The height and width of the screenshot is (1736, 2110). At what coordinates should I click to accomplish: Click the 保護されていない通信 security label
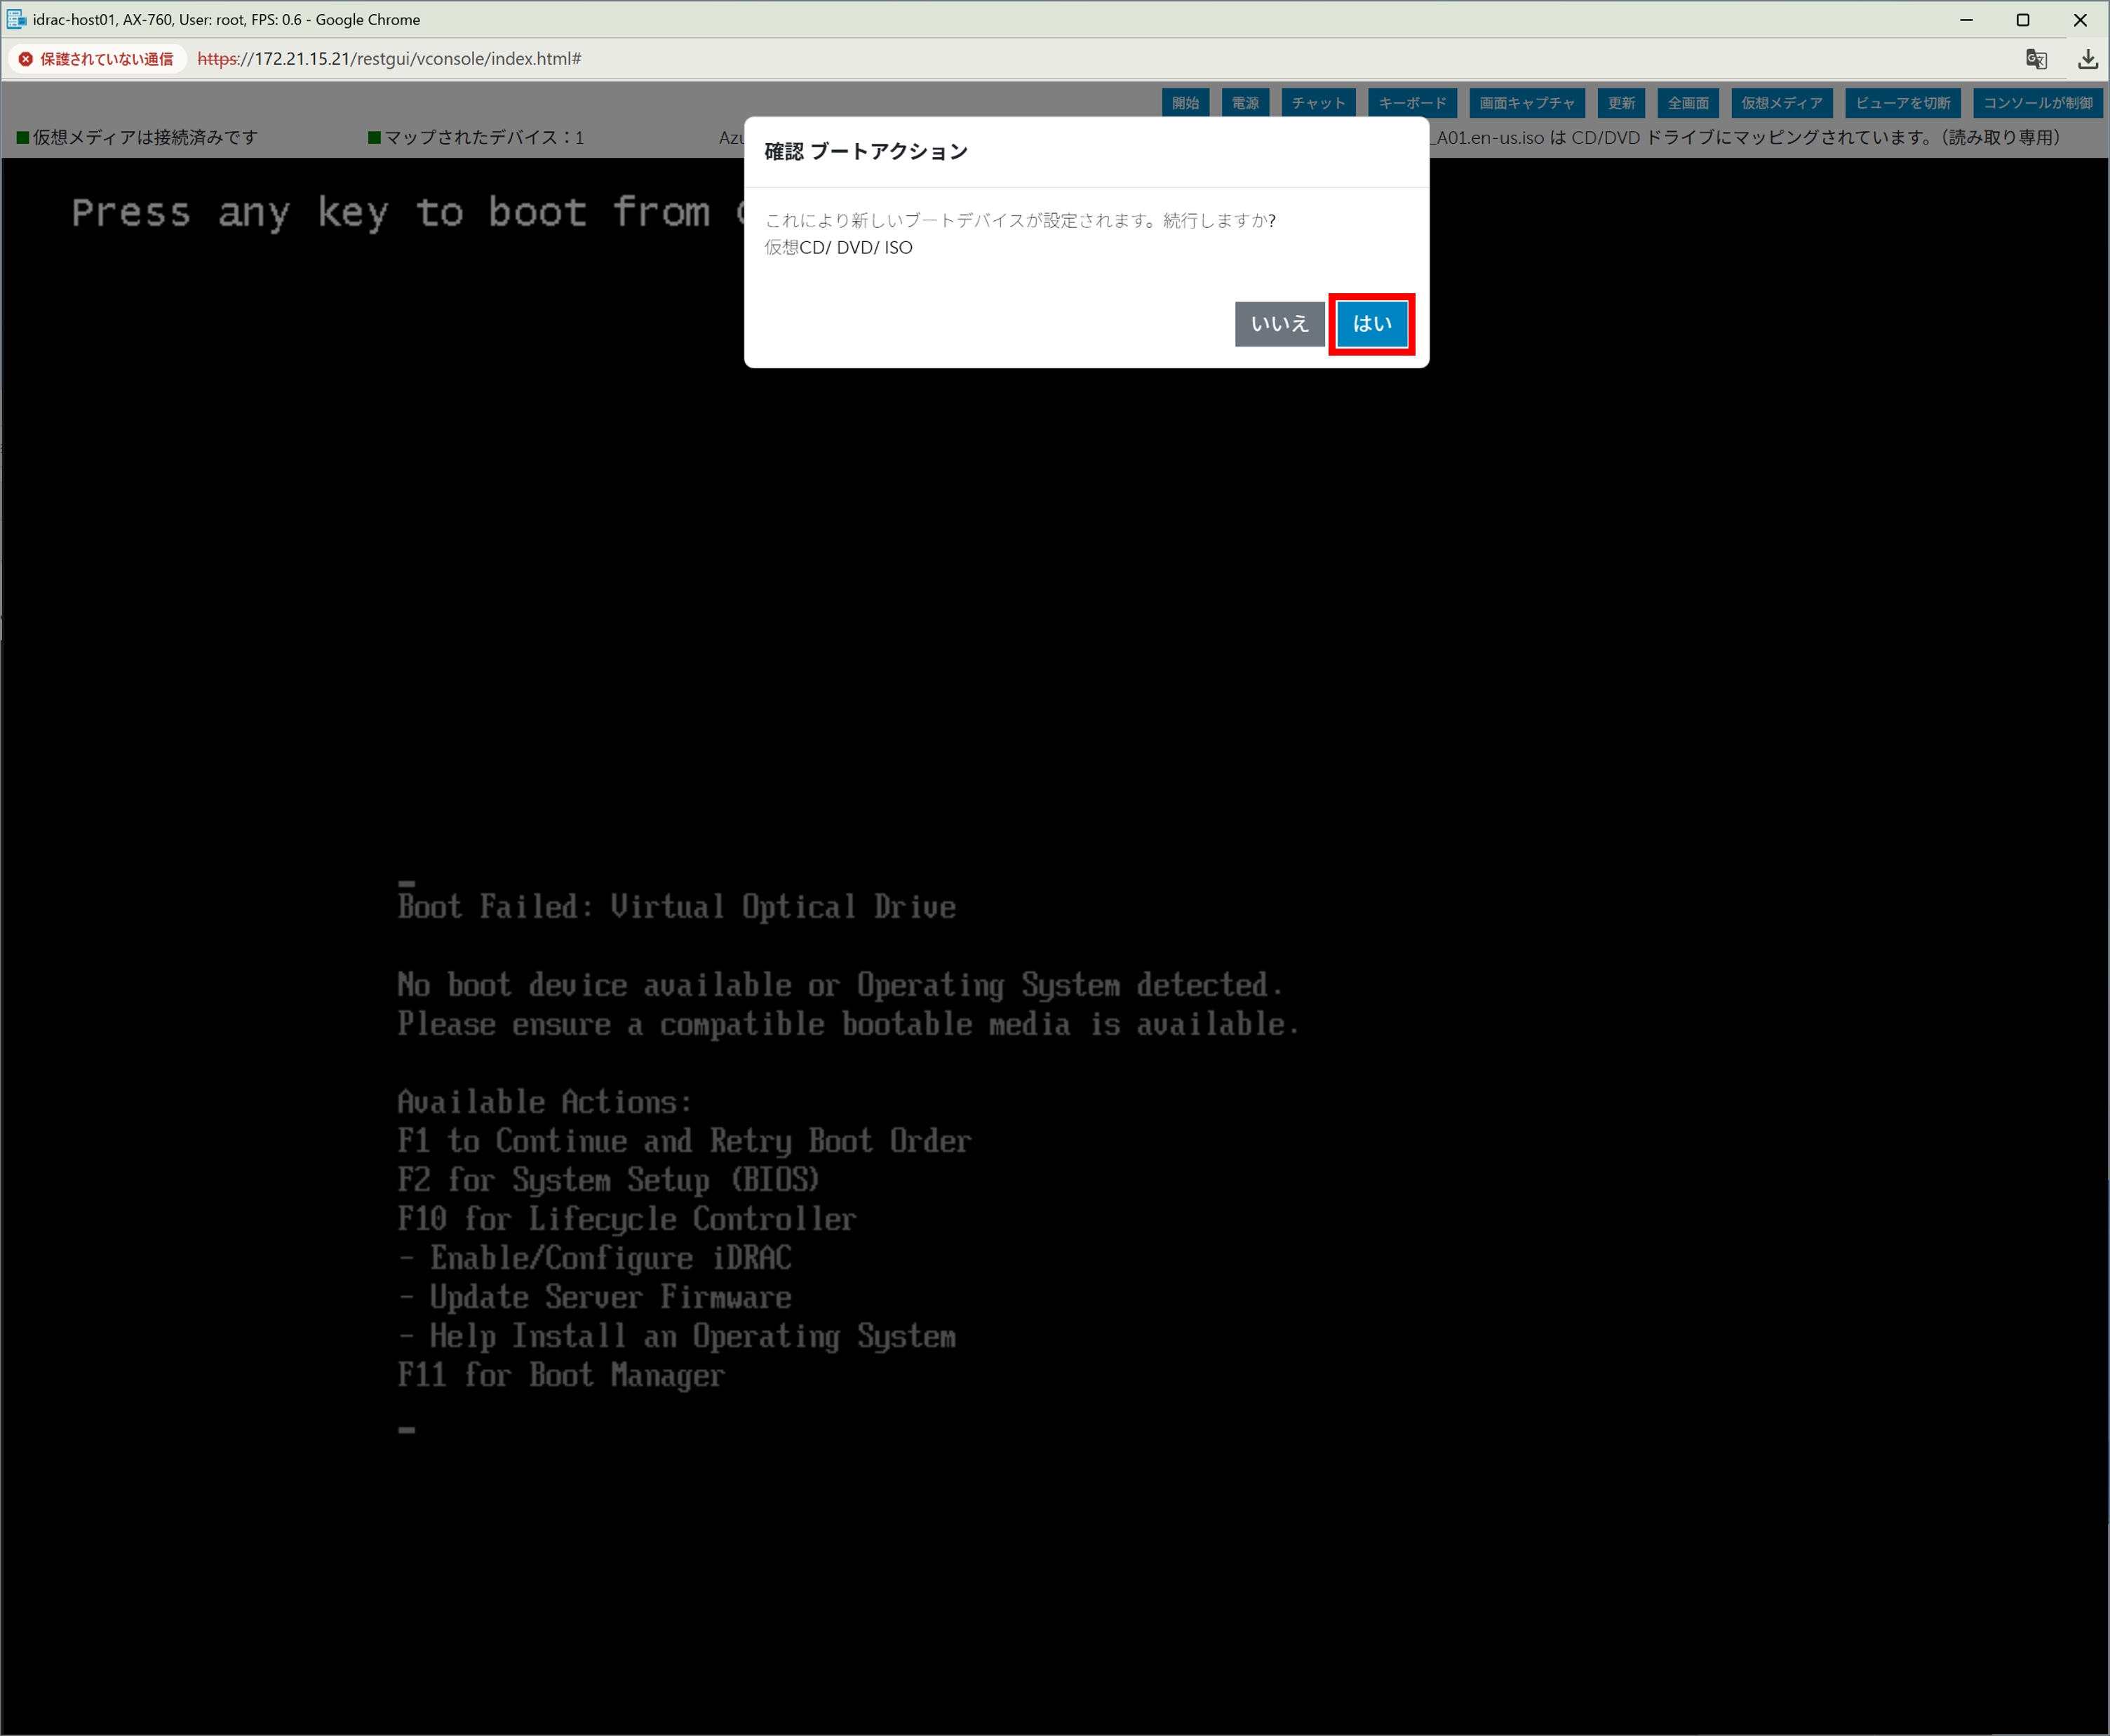tap(106, 59)
